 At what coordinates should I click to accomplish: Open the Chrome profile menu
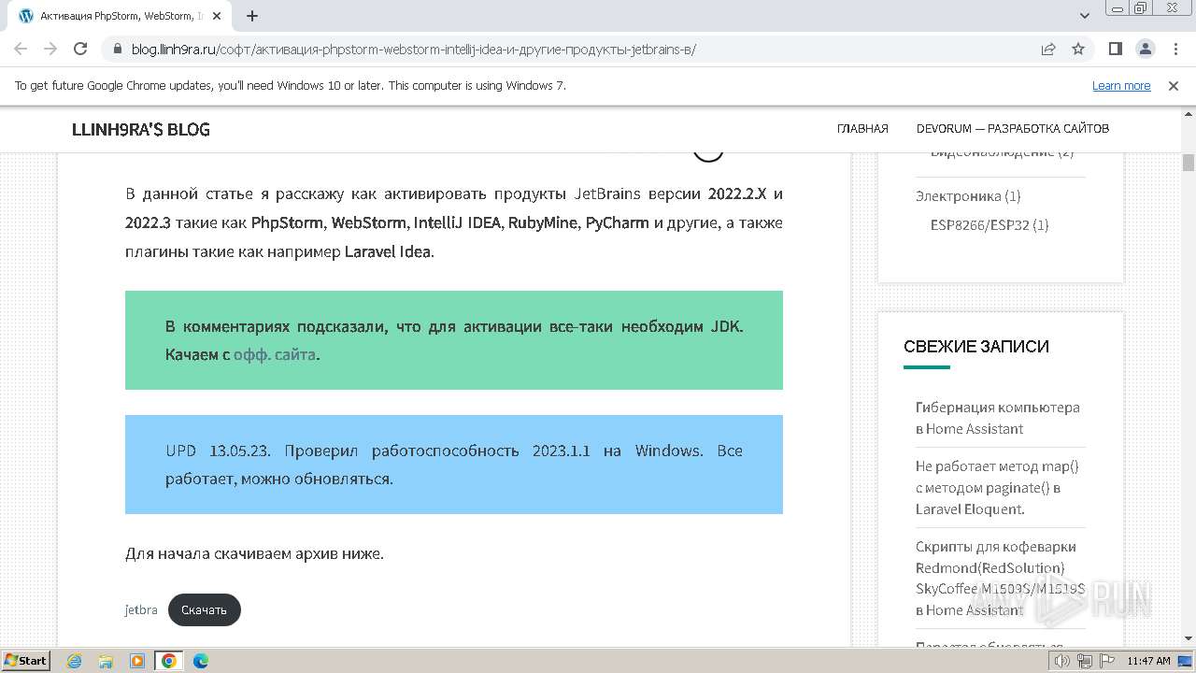(x=1145, y=49)
